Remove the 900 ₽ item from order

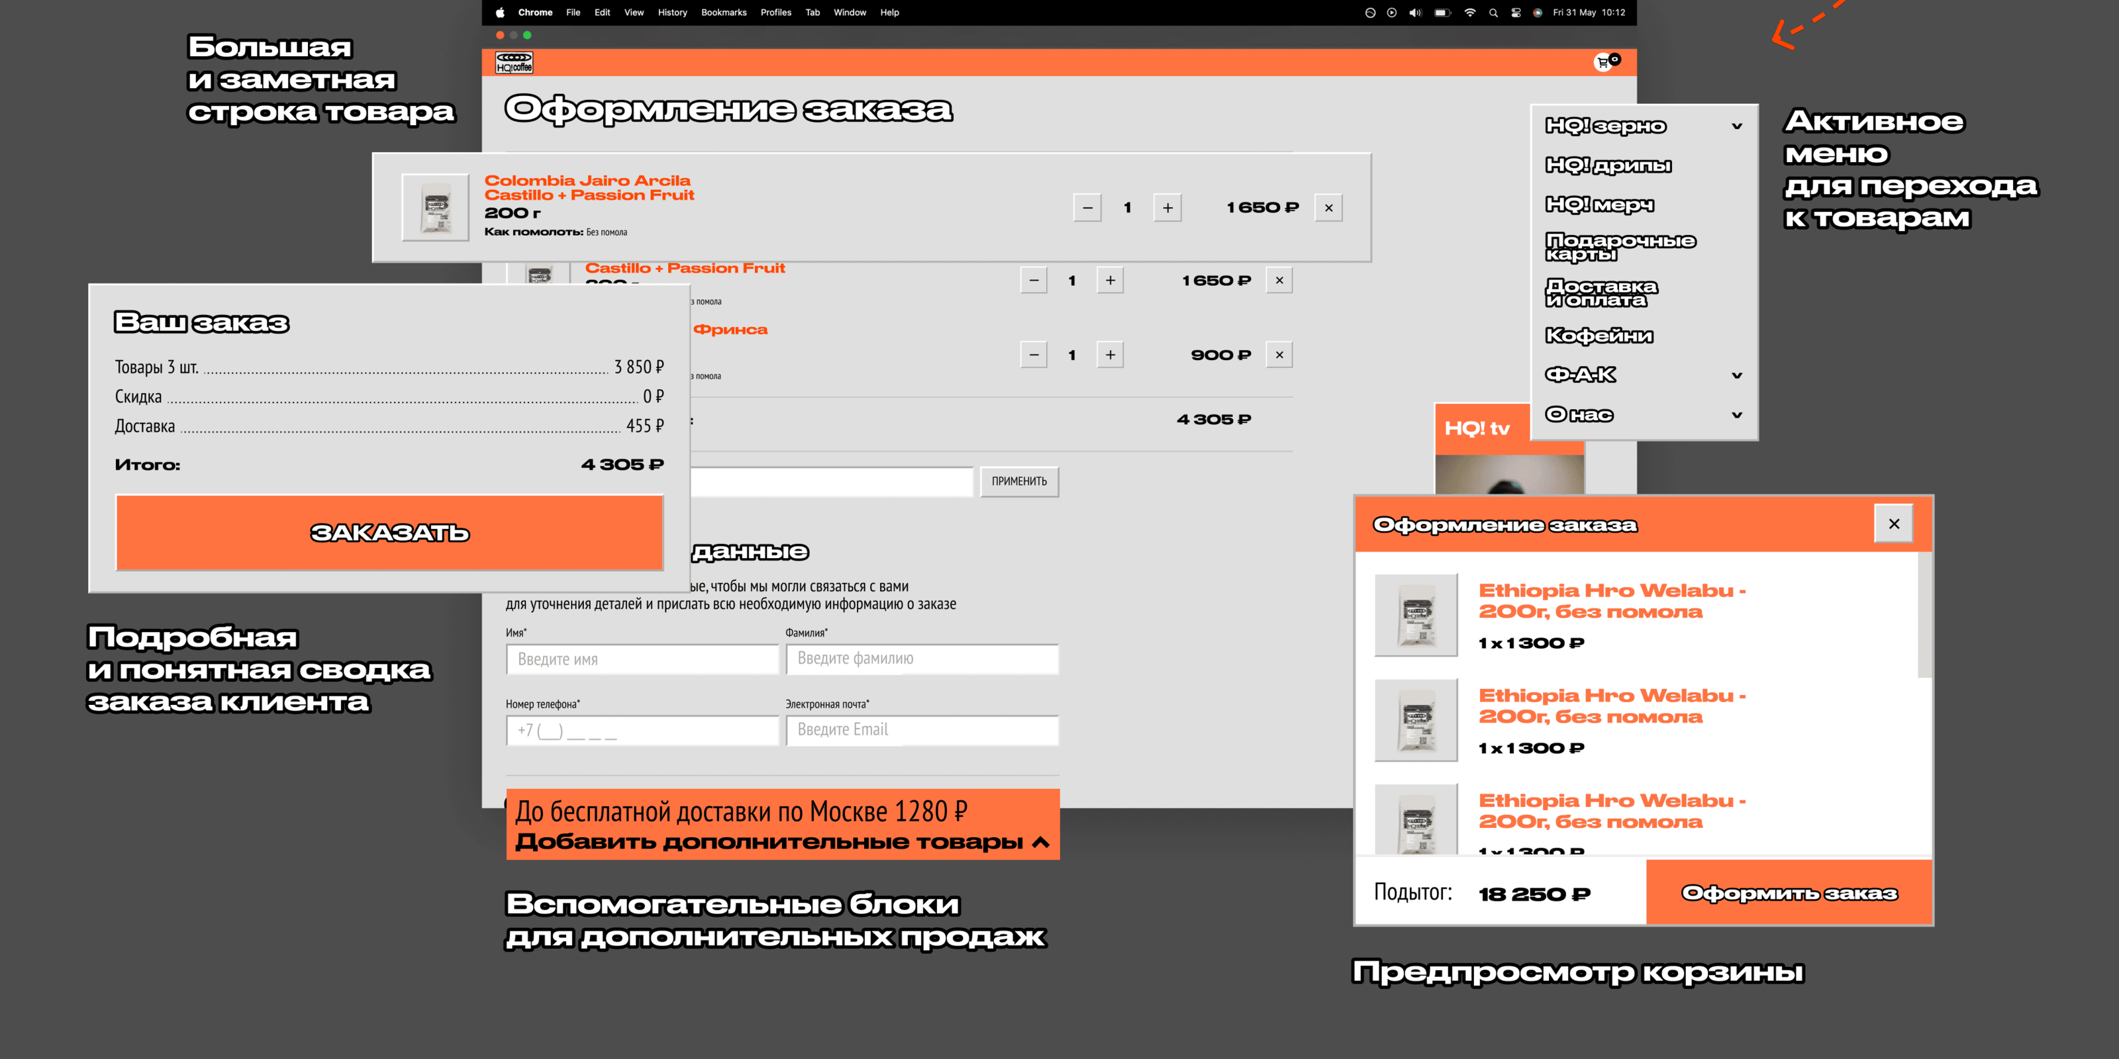click(x=1279, y=355)
